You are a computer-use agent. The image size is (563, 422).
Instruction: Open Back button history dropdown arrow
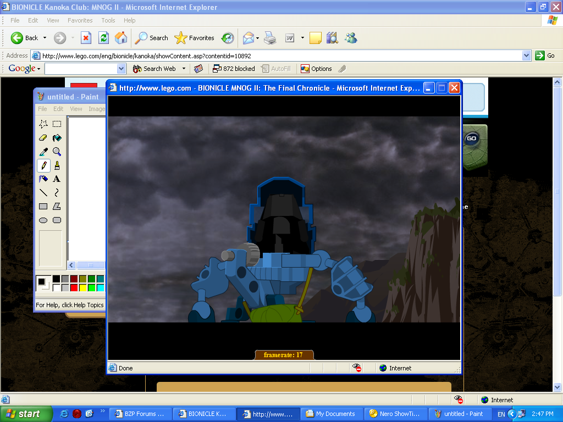[45, 38]
